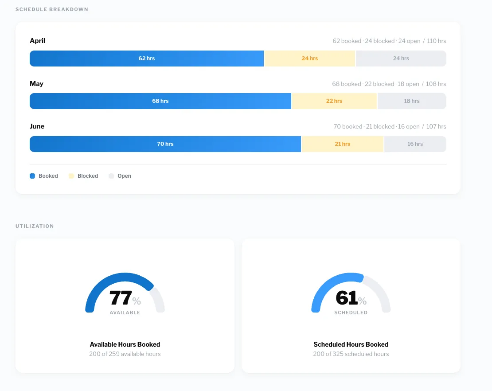Click the May month heading
The height and width of the screenshot is (391, 492).
(36, 84)
